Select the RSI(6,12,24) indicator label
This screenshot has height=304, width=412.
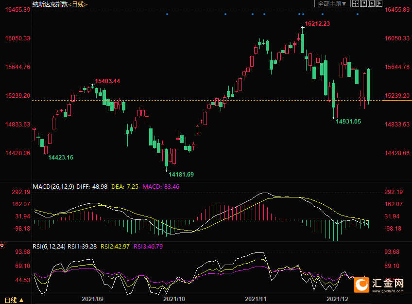(x=49, y=247)
